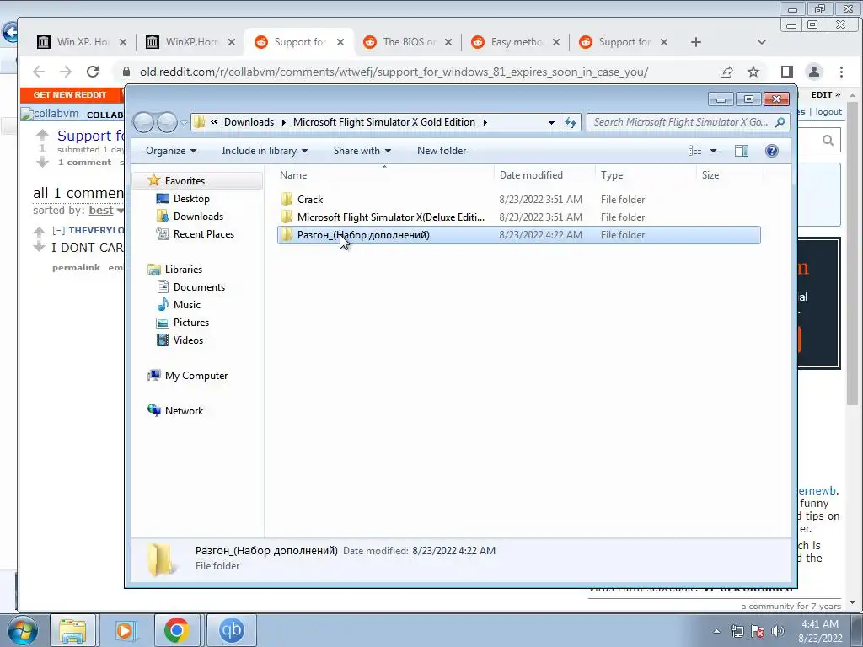Viewport: 863px width, 647px height.
Task: Sort by the Type column header
Action: pos(612,175)
